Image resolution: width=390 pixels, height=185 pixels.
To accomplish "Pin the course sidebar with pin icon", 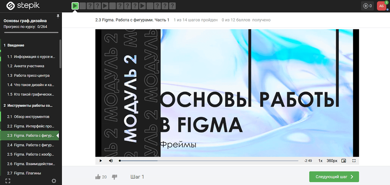I will tap(58, 16).
